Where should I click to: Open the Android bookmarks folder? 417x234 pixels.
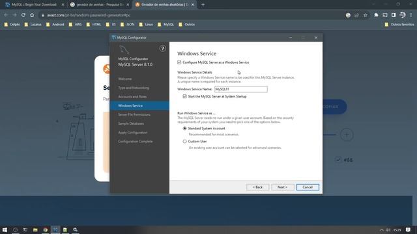(55, 25)
